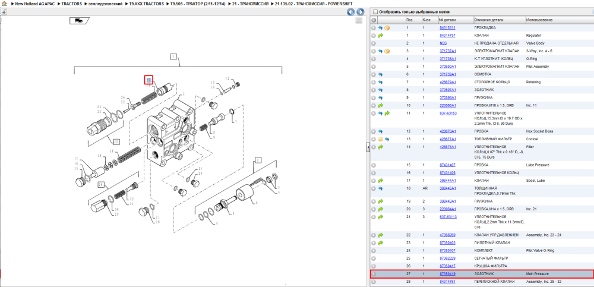Open the T9.505 - ТРАКТОР (2/11-12/14) breadcrumb
The image size is (594, 287).
(x=198, y=4)
